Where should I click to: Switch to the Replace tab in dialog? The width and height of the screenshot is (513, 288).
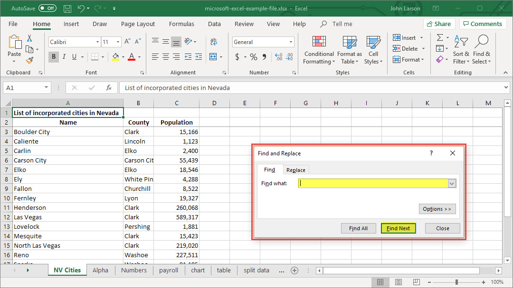[295, 170]
